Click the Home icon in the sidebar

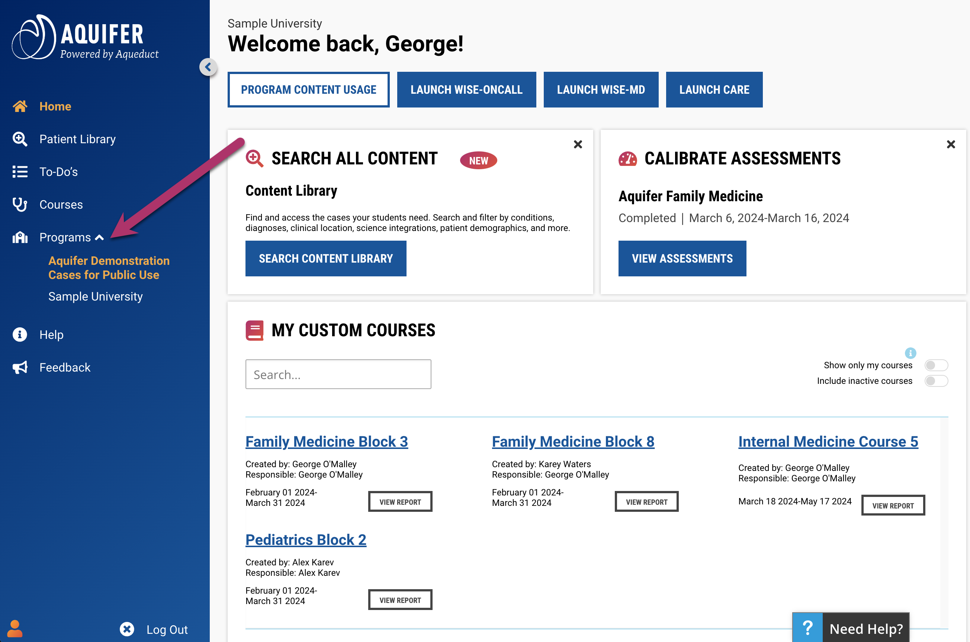click(x=20, y=106)
